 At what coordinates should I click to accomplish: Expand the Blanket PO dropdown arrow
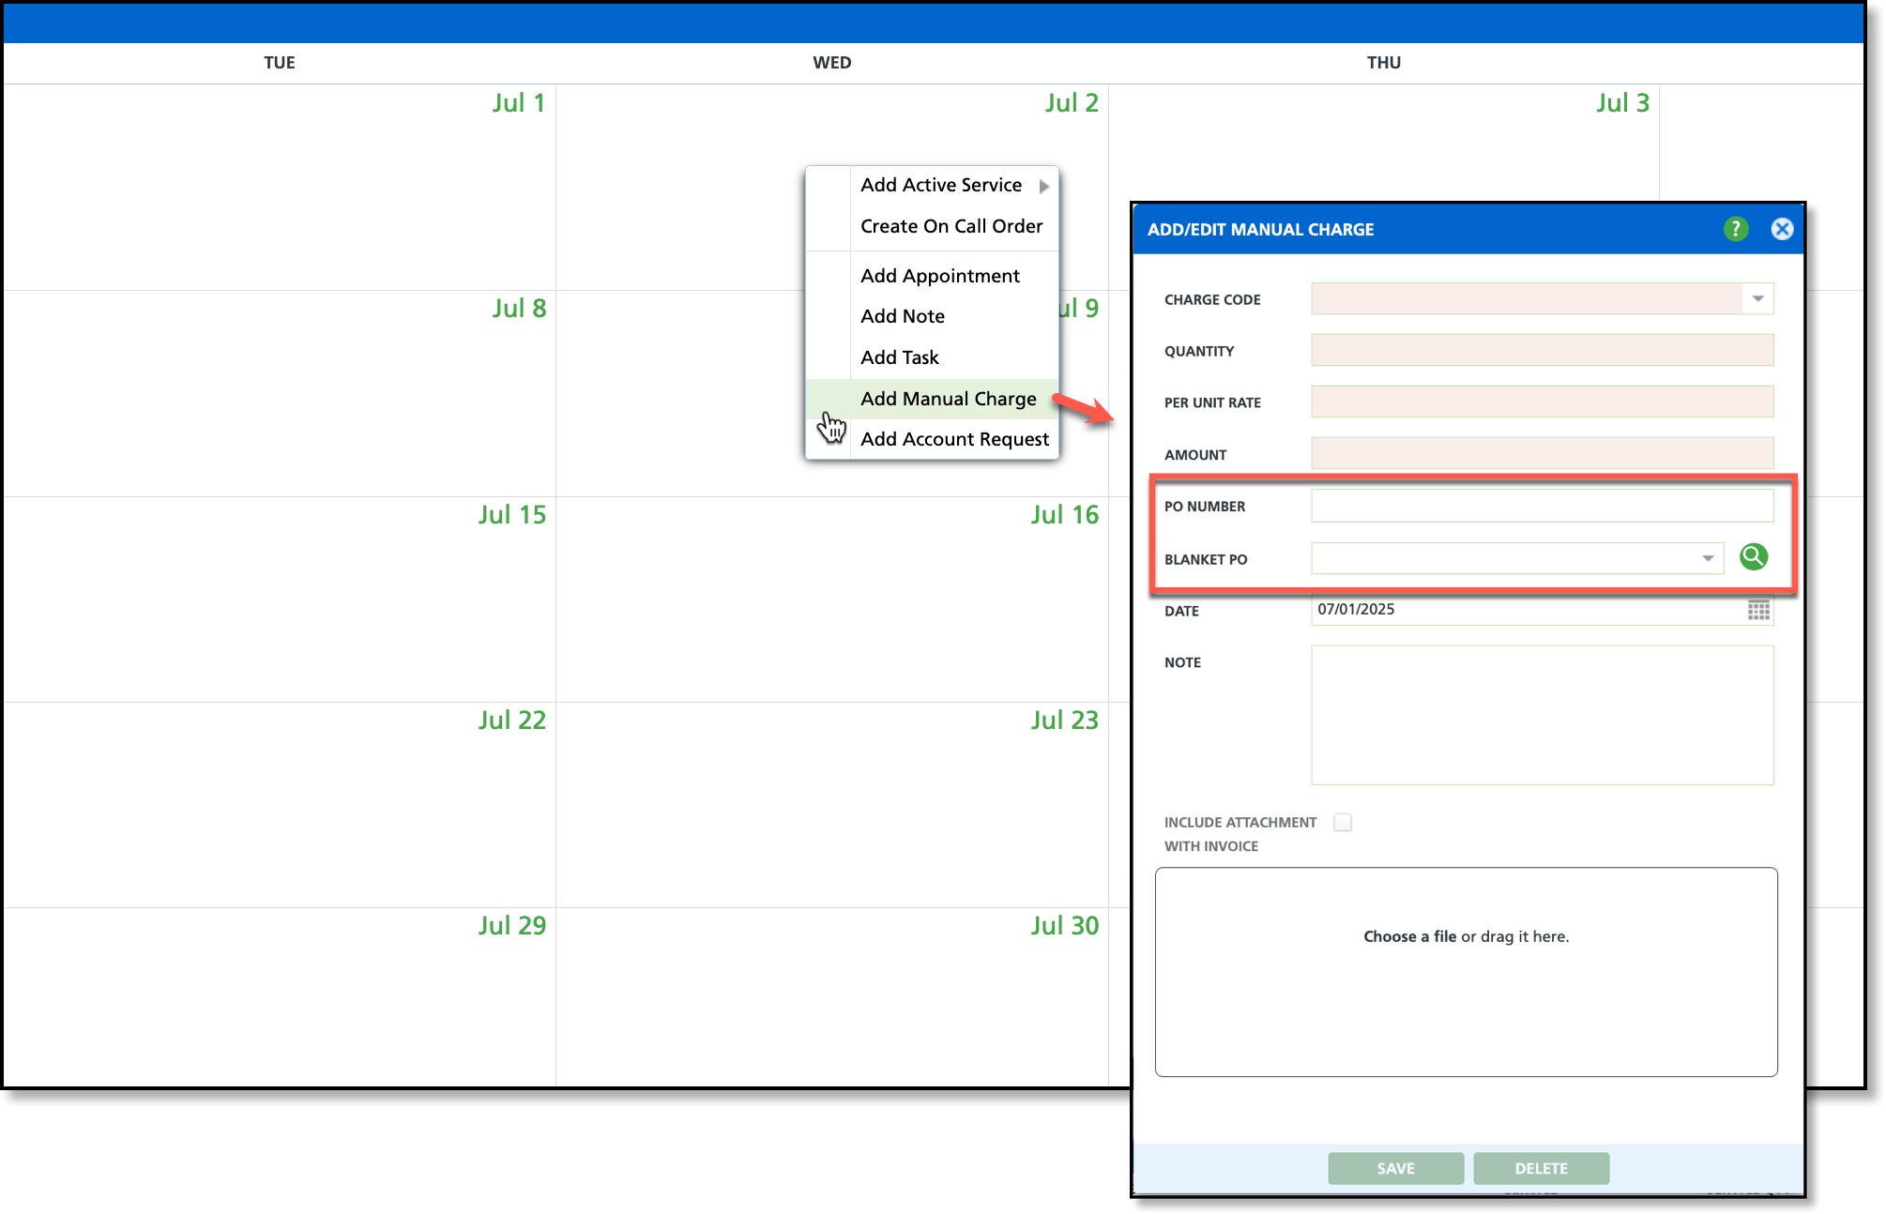pyautogui.click(x=1708, y=558)
